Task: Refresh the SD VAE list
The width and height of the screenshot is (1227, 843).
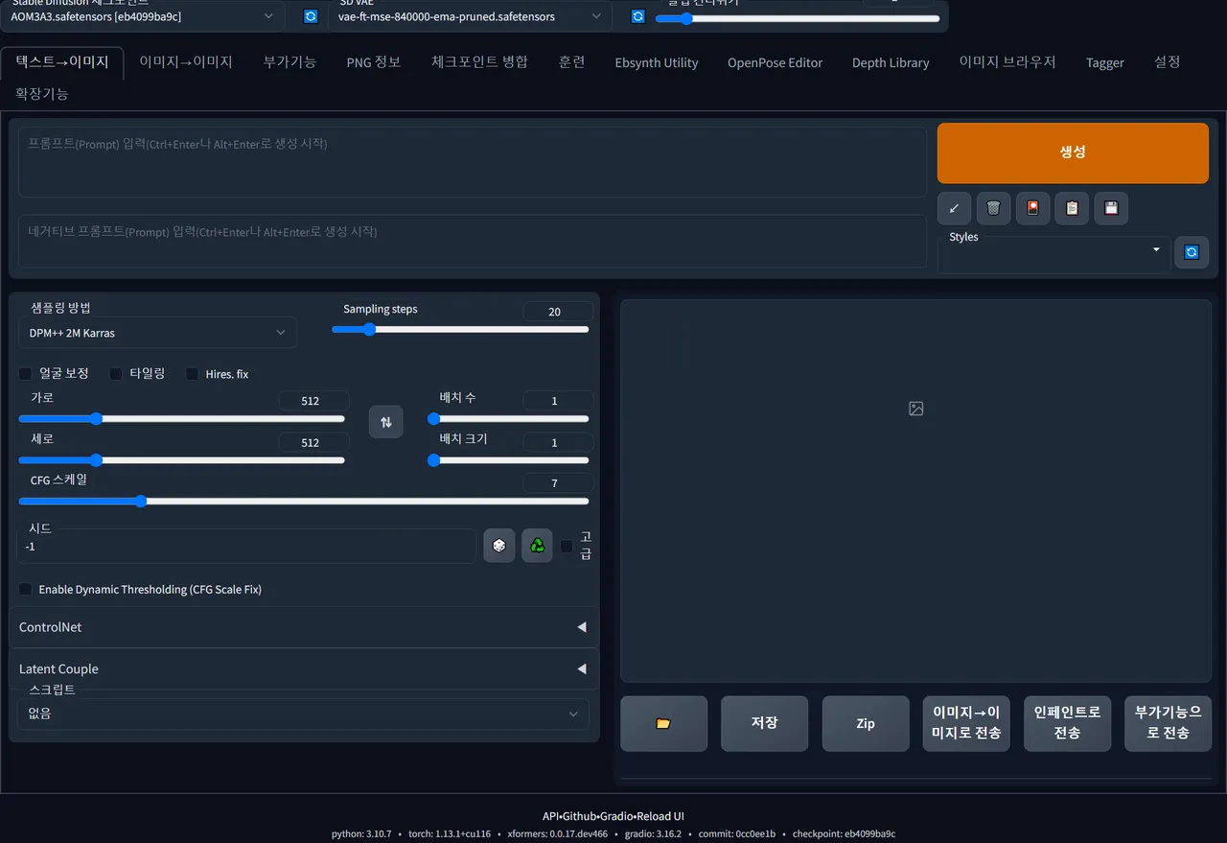Action: [637, 16]
